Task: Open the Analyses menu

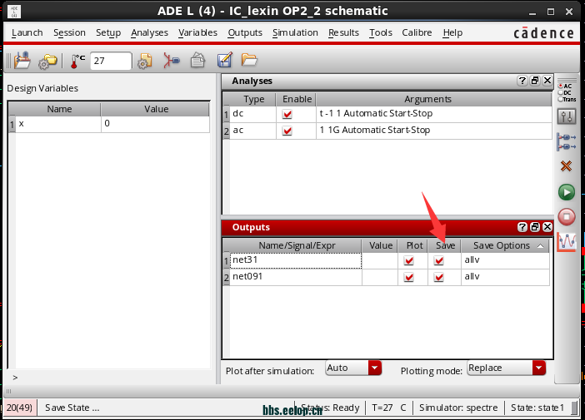Action: point(150,32)
